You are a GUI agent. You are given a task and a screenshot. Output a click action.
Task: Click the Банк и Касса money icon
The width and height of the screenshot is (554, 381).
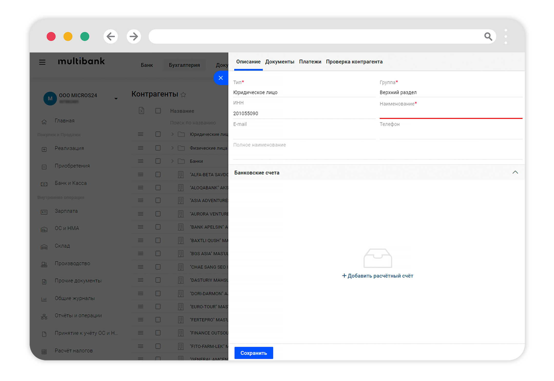click(44, 184)
